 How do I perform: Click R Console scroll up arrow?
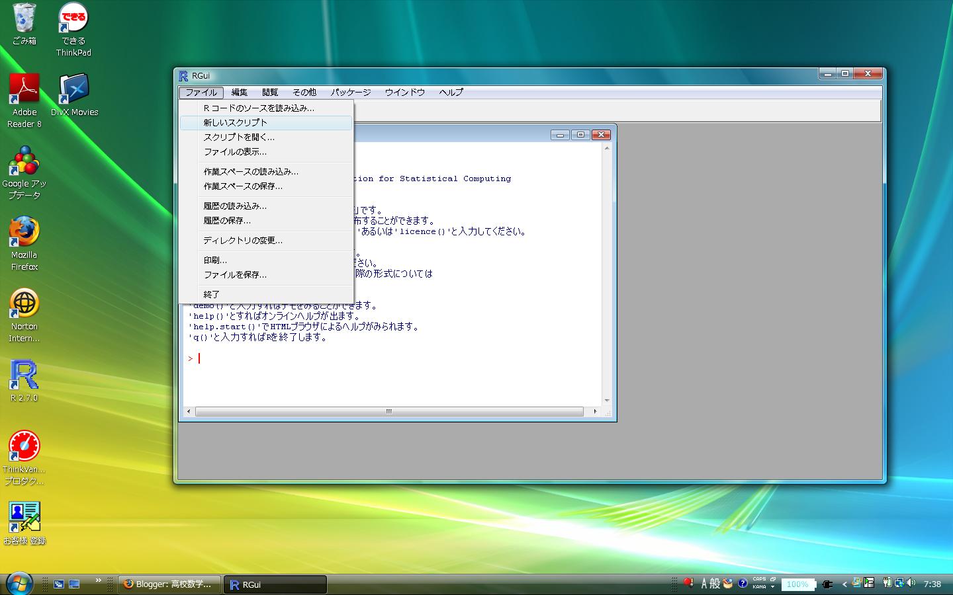click(607, 148)
